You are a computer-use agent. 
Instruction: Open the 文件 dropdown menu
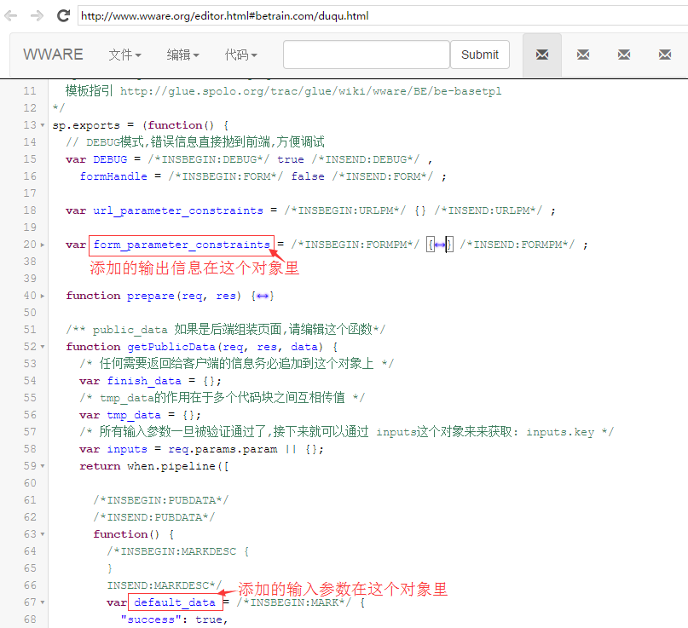pyautogui.click(x=124, y=55)
